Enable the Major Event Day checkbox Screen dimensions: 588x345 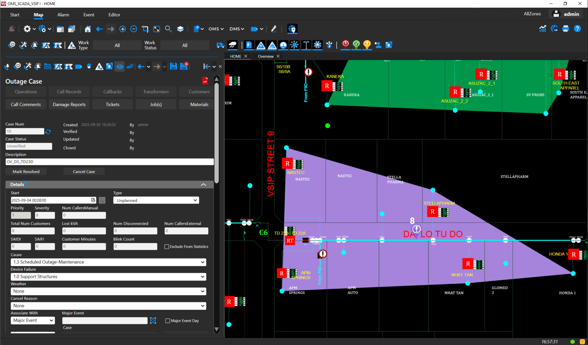167,321
